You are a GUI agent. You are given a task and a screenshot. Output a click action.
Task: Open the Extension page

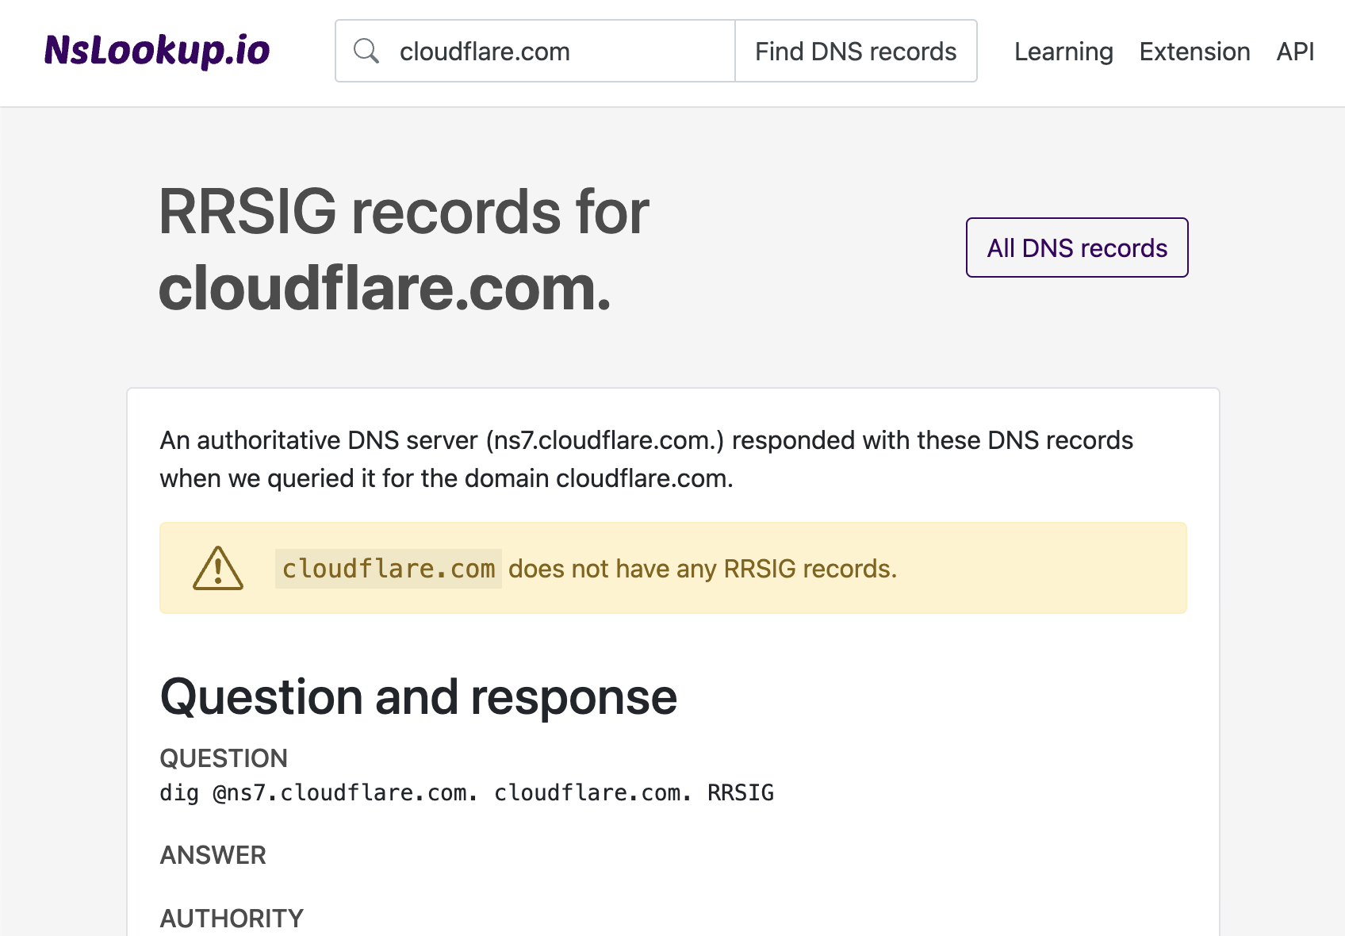coord(1194,51)
